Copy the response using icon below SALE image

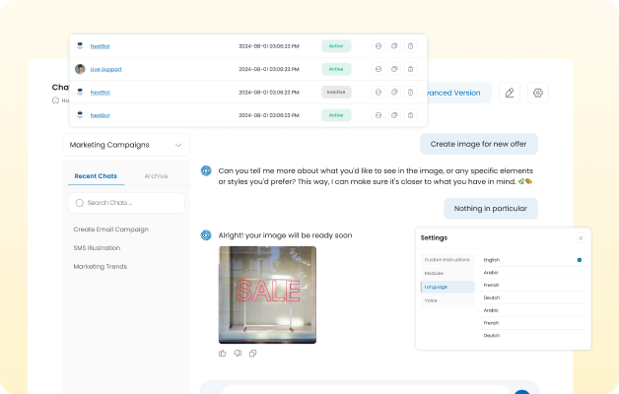pyautogui.click(x=253, y=353)
